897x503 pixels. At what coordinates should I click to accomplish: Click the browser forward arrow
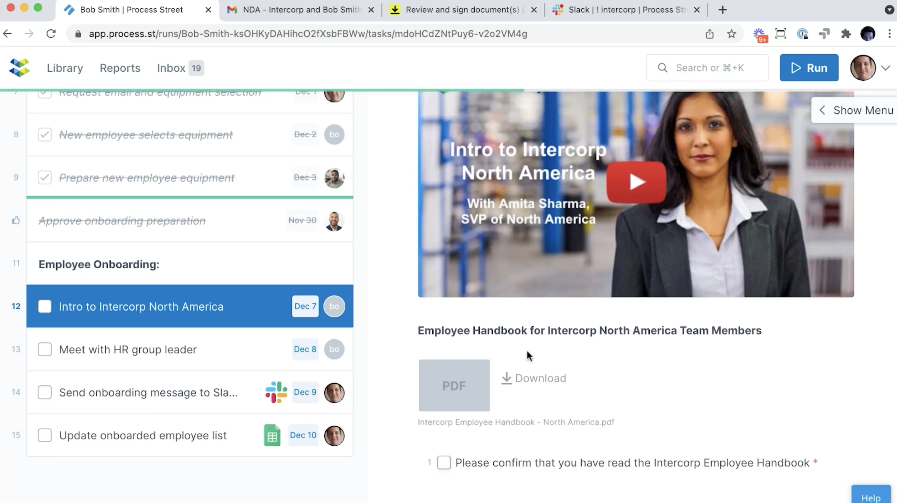pyautogui.click(x=29, y=34)
